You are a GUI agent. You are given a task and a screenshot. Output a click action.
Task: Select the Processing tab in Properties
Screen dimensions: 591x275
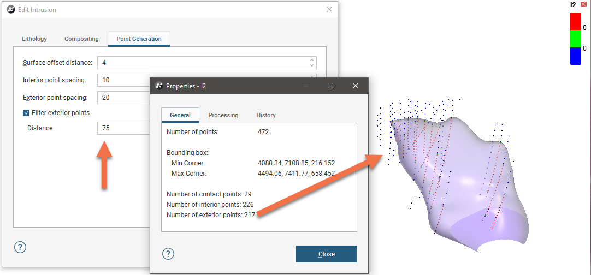[223, 115]
